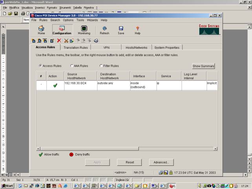Click the rules table scroll left arrow
This screenshot has width=252, height=189.
(x=38, y=149)
